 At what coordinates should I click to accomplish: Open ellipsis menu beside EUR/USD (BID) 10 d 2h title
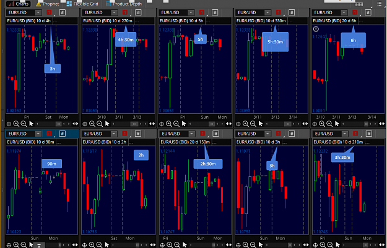pyautogui.click(x=131, y=142)
